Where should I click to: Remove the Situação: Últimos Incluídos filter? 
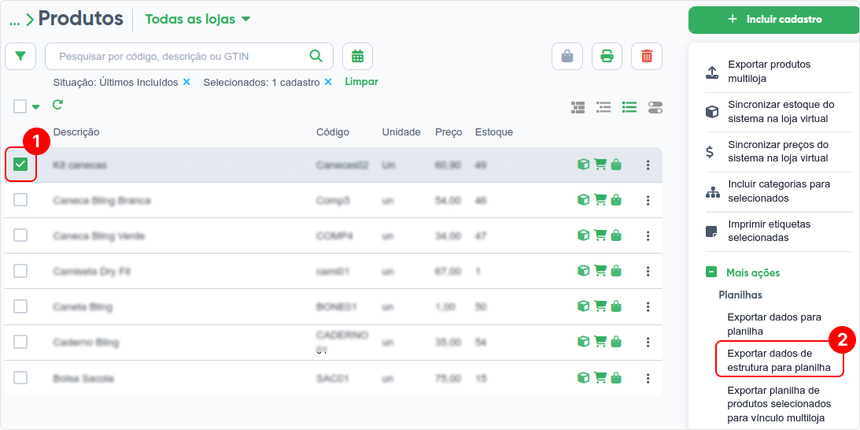click(186, 83)
